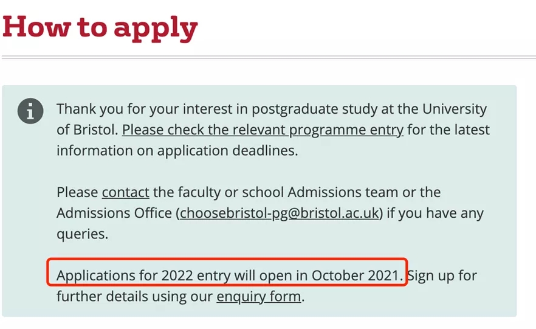Click the choosebristol-pg@bristol.ac.uk email link

coord(280,213)
